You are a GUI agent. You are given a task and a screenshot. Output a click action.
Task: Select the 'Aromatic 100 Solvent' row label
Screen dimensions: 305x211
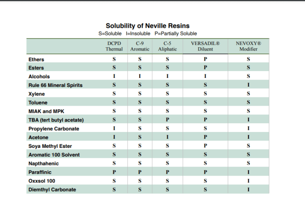(54, 155)
